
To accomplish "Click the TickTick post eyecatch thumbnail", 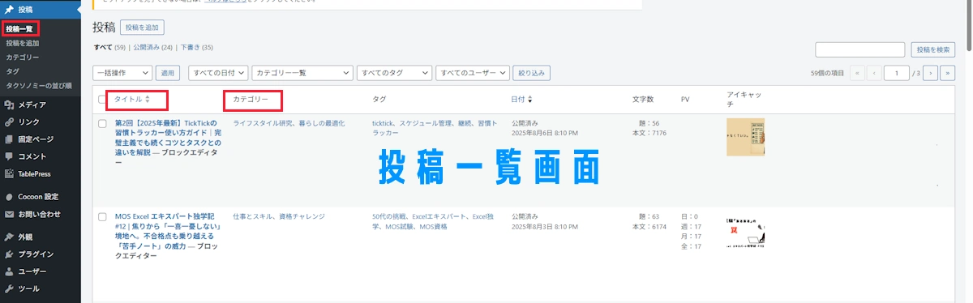I will [746, 137].
